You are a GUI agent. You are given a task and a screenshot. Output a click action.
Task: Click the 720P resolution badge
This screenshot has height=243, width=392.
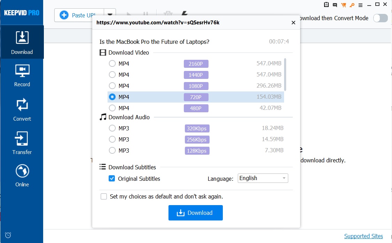196,97
